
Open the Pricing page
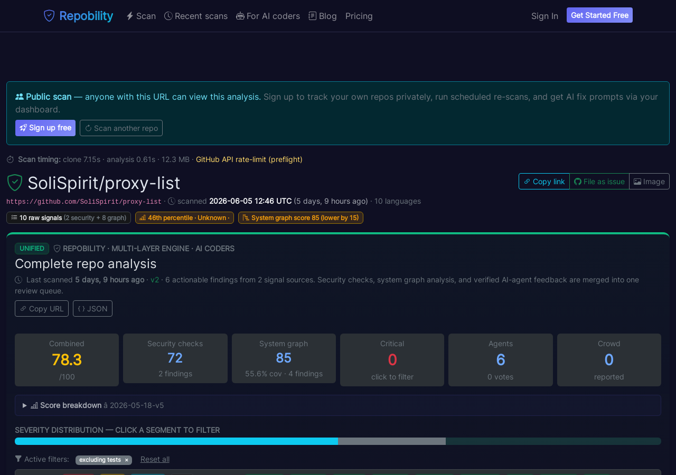[x=359, y=16]
